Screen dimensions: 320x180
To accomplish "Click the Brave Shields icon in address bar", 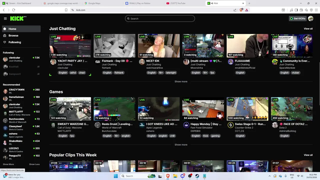I will pyautogui.click(x=241, y=10).
